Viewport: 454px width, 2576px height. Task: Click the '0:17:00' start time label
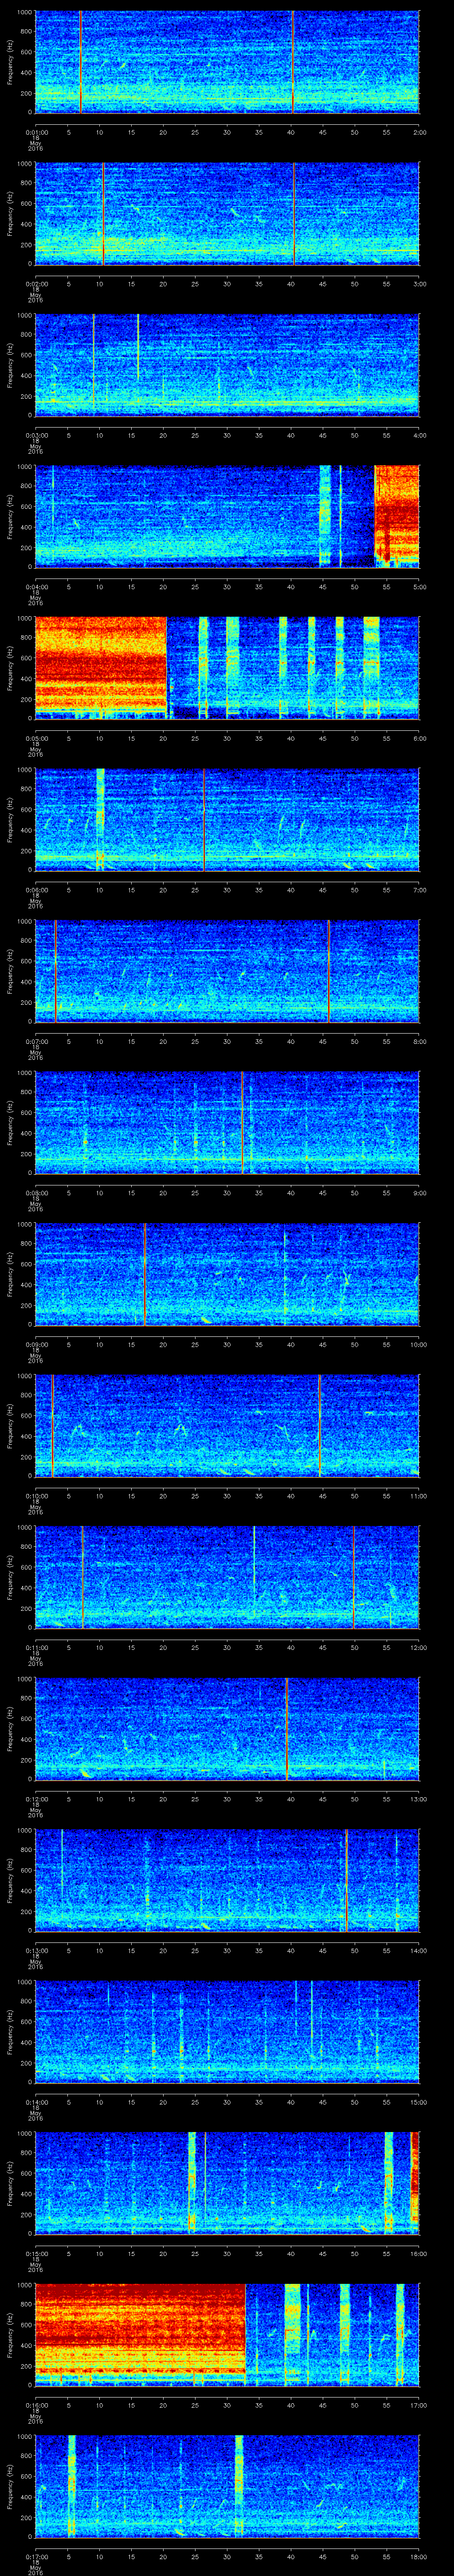click(37, 2556)
